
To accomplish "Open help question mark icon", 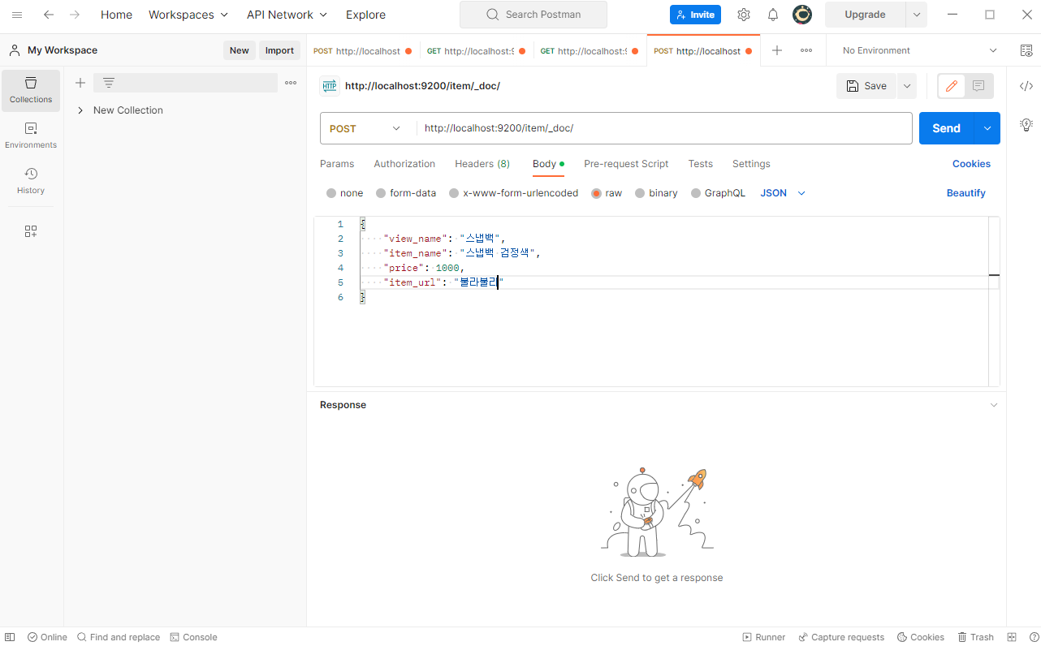I will (1034, 637).
